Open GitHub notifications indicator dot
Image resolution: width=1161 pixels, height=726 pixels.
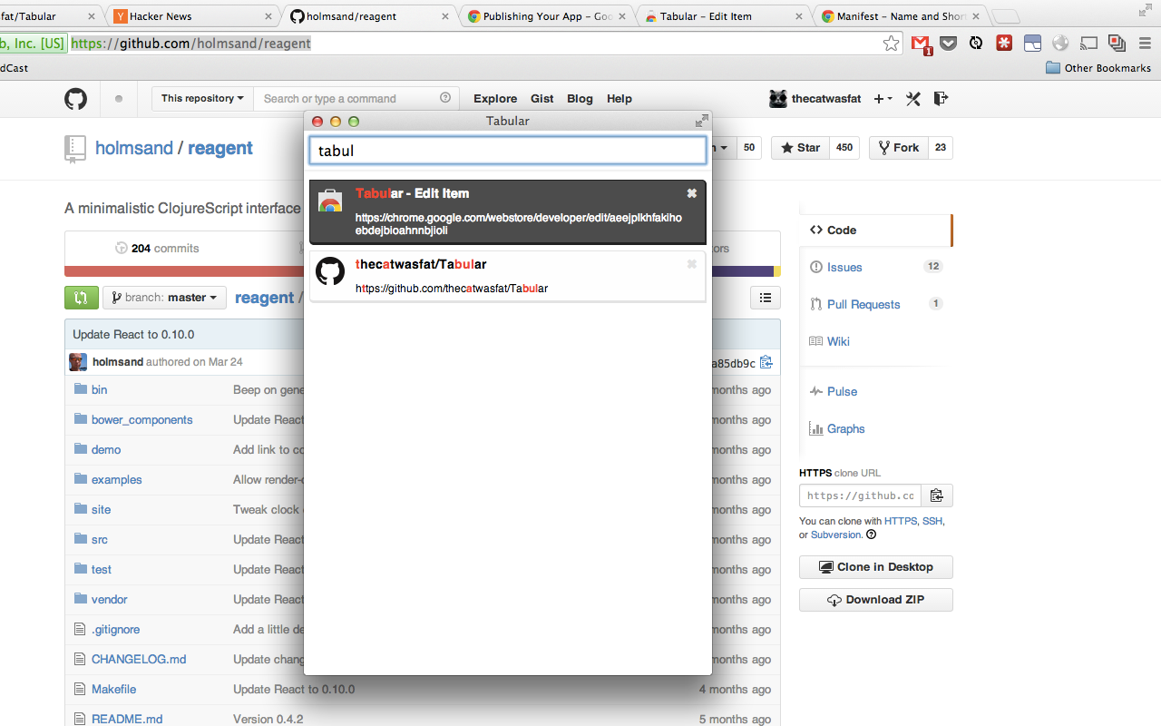[119, 99]
